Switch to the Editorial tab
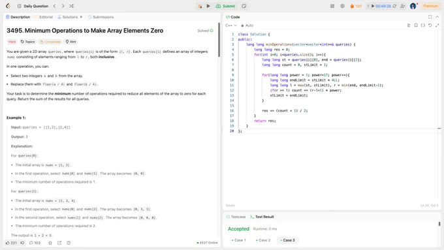The height and width of the screenshot is (250, 444). click(44, 17)
